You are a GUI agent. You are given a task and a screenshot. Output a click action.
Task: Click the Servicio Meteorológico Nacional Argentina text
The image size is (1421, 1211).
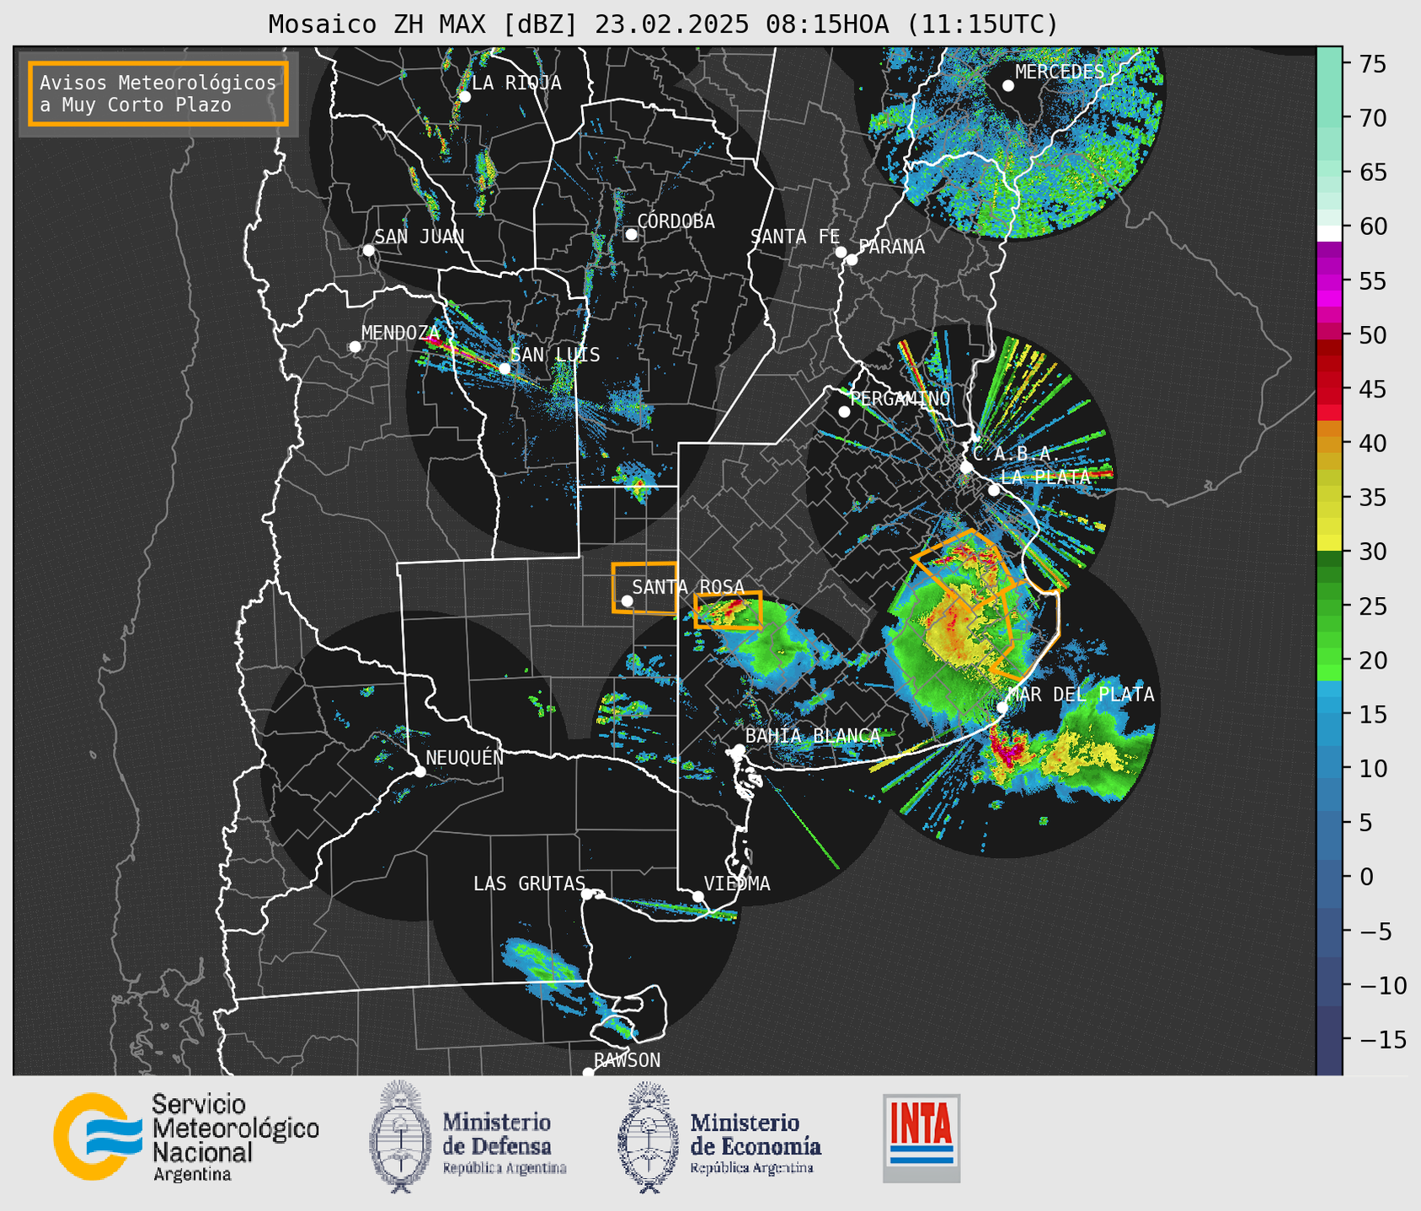pos(236,1137)
